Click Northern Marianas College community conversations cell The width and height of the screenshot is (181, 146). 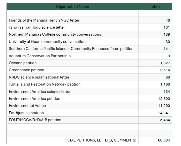(x=55, y=34)
